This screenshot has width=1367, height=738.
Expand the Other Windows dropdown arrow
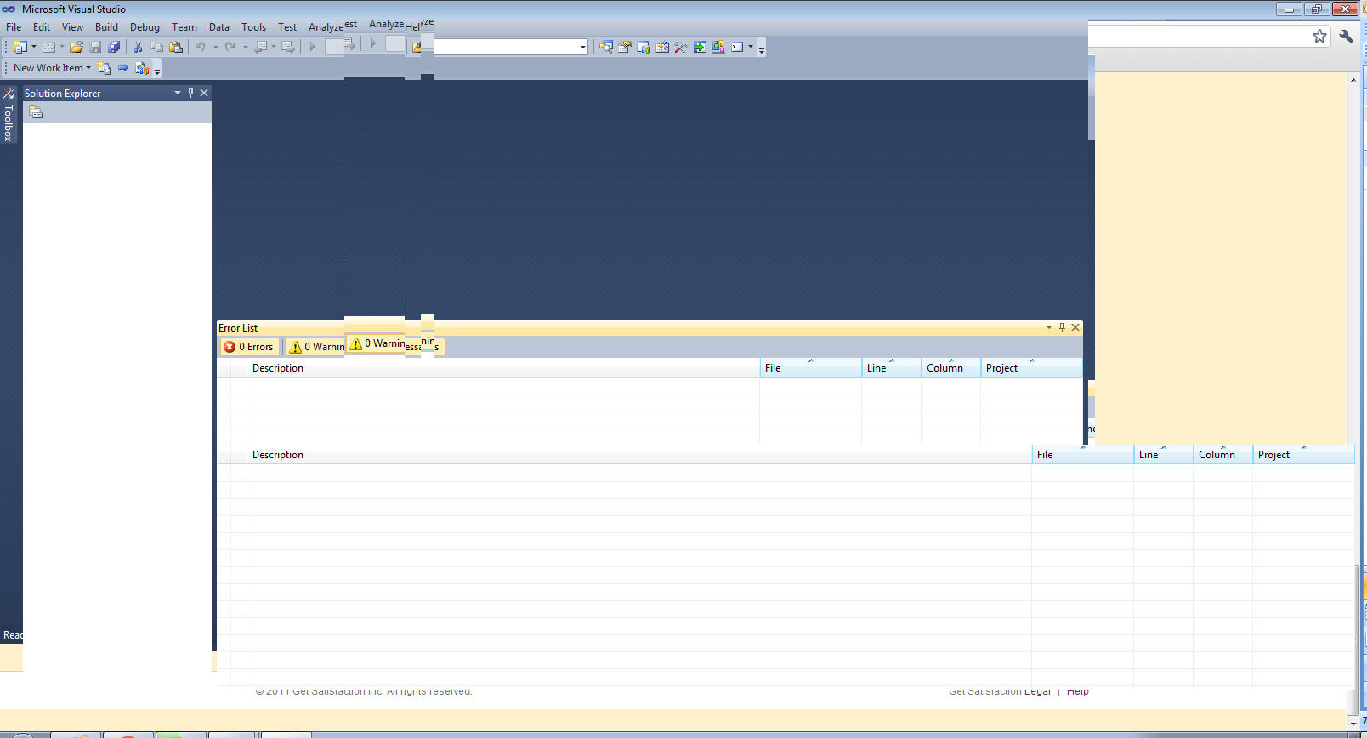(751, 47)
